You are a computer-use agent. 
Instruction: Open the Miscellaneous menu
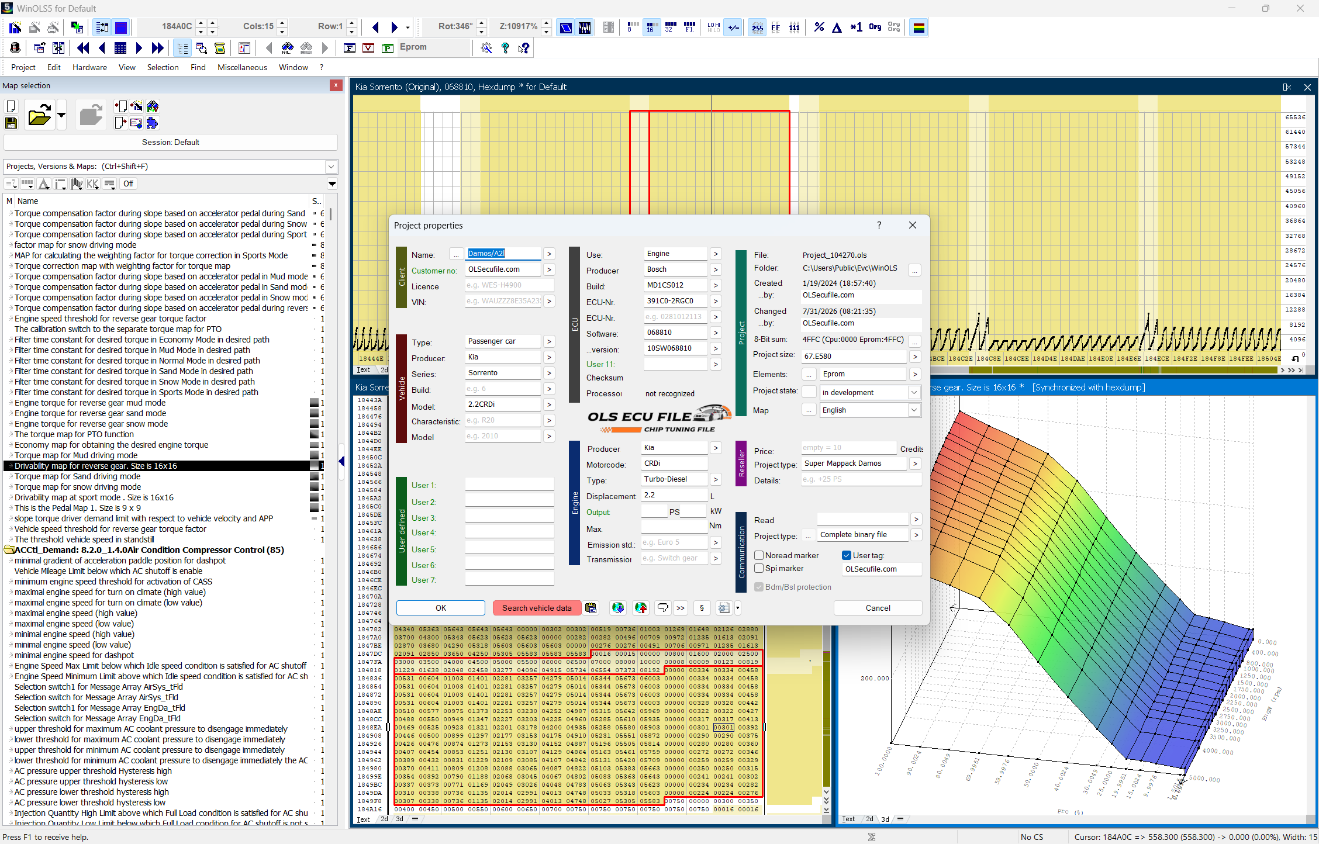click(x=242, y=67)
